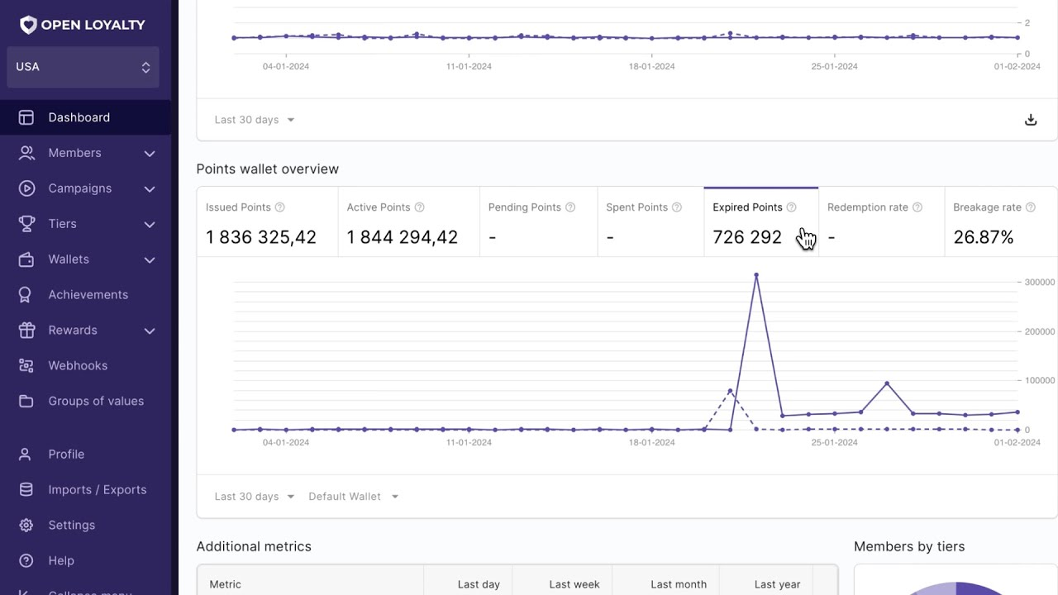Click the Additional metrics heading

pyautogui.click(x=254, y=547)
